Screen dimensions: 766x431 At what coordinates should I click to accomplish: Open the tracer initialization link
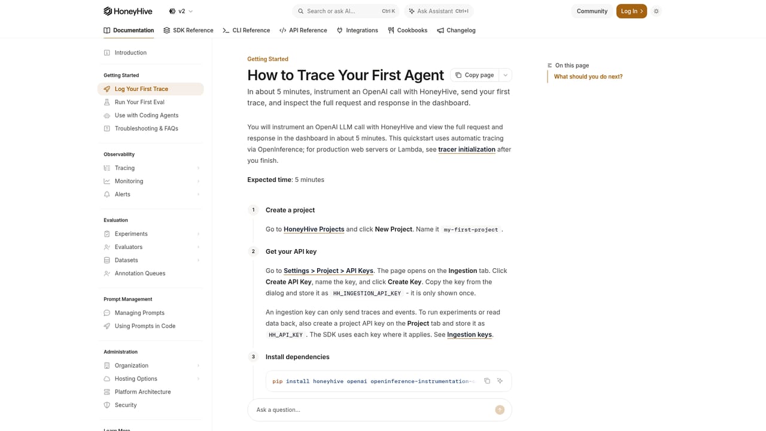tap(467, 150)
